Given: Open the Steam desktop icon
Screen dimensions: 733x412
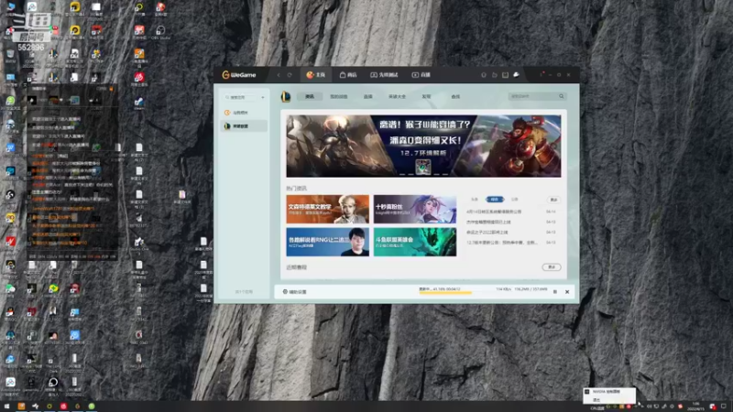Looking at the screenshot, I should pyautogui.click(x=139, y=103).
